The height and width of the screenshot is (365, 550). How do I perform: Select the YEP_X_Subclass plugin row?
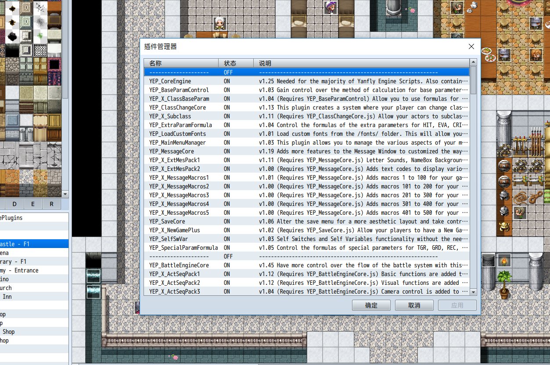point(307,116)
